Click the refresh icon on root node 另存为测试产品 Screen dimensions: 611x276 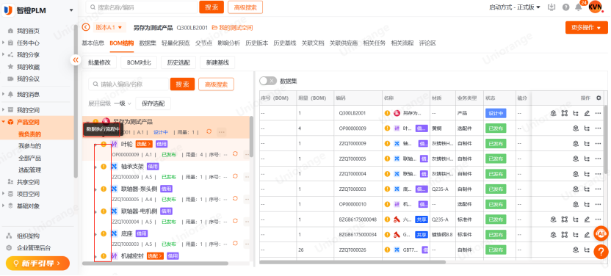point(209,131)
